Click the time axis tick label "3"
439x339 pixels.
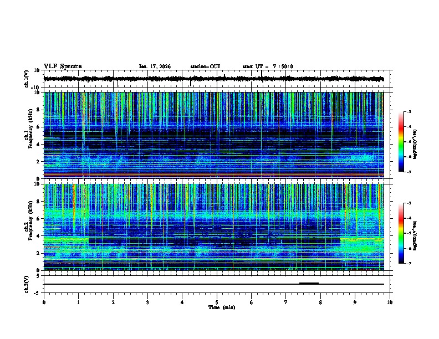click(147, 302)
